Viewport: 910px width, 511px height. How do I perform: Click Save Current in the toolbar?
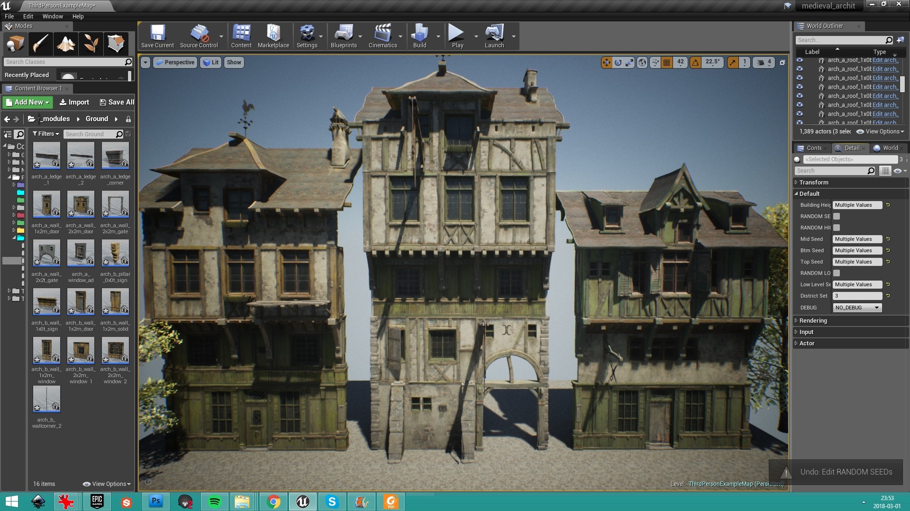coord(157,36)
